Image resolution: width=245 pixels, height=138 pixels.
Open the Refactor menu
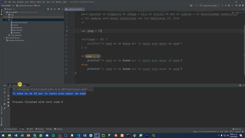(x=33, y=2)
